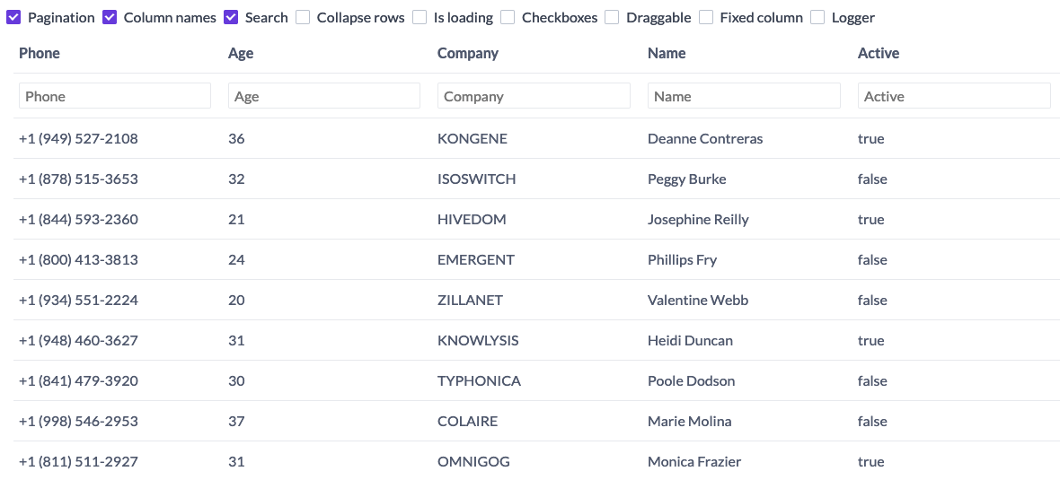
Task: Turn on the Draggable checkbox
Action: 612,18
